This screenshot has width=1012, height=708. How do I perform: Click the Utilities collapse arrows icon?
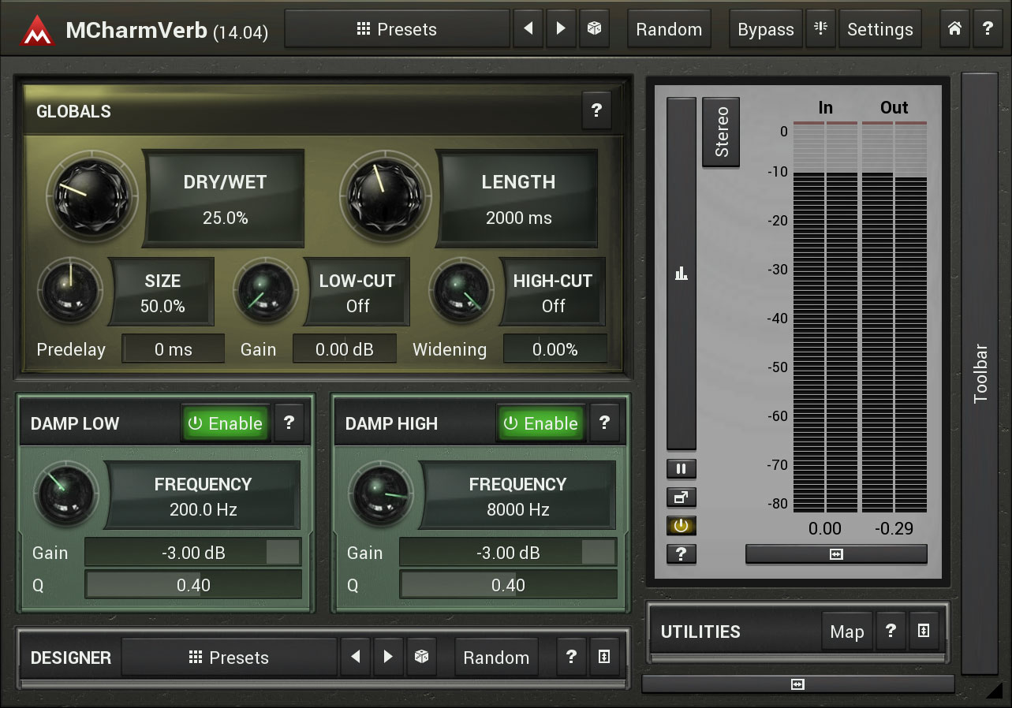tap(924, 631)
